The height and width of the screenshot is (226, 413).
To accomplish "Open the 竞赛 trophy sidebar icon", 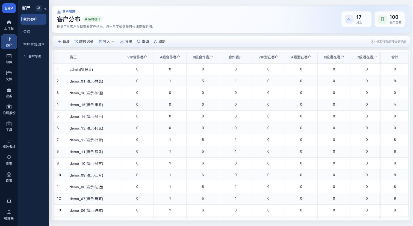I will [9, 160].
